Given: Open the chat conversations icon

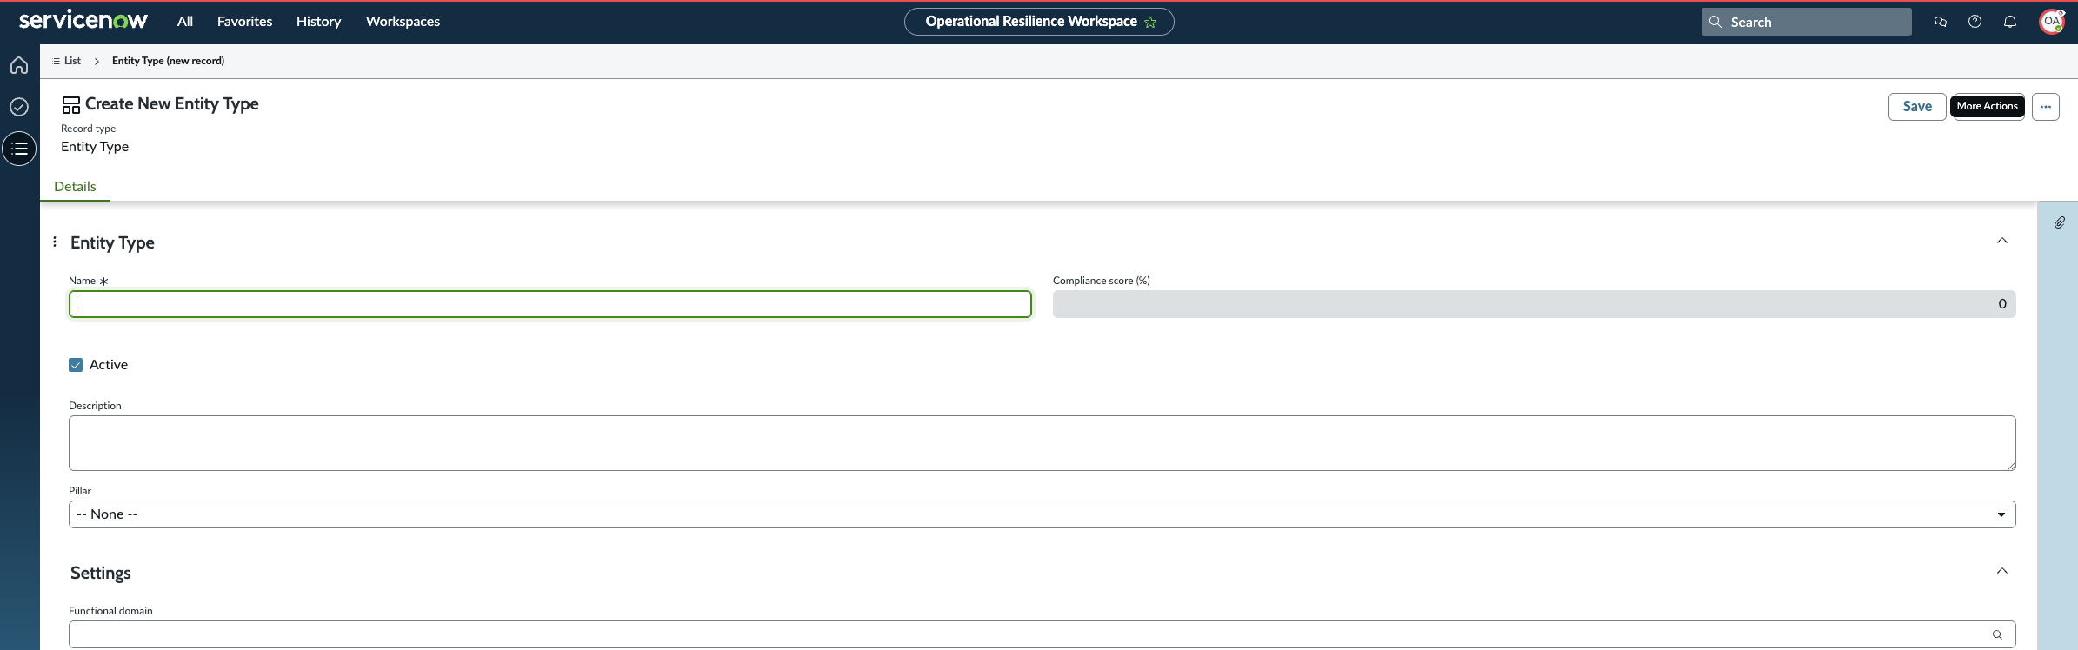Looking at the screenshot, I should (x=1940, y=22).
